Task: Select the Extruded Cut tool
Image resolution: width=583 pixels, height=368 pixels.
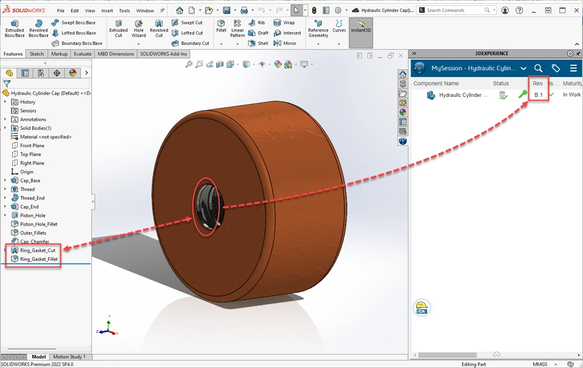Action: point(118,28)
